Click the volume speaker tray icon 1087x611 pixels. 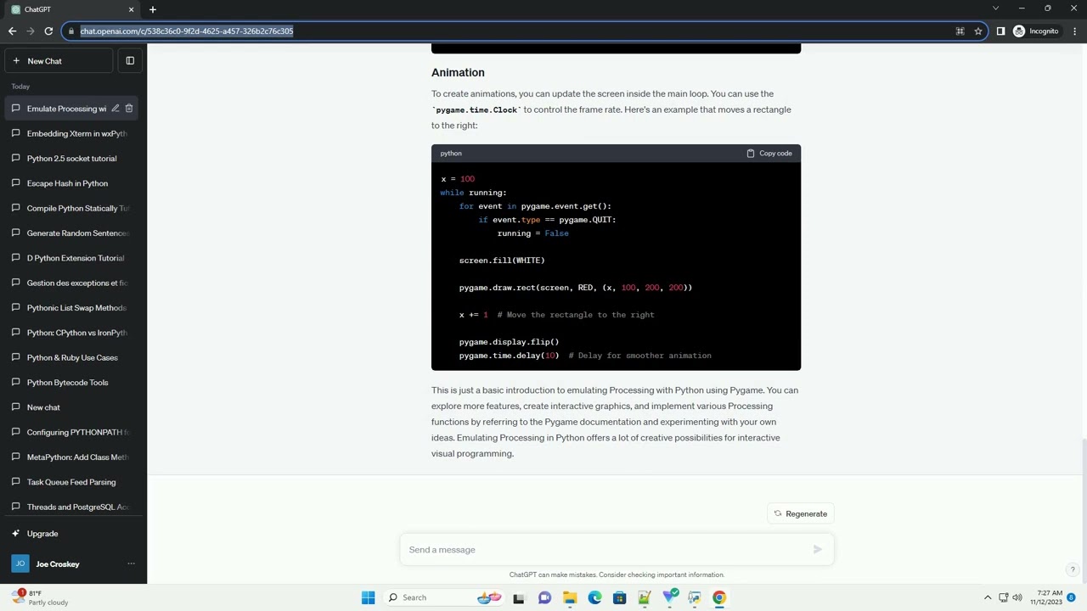click(x=1017, y=597)
